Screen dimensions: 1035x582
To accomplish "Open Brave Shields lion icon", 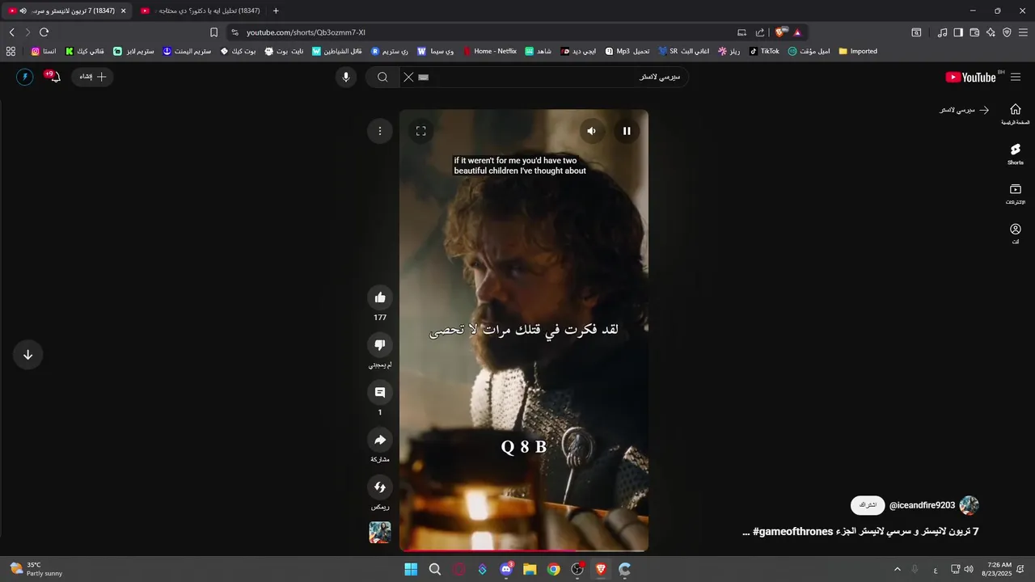I will tap(779, 32).
